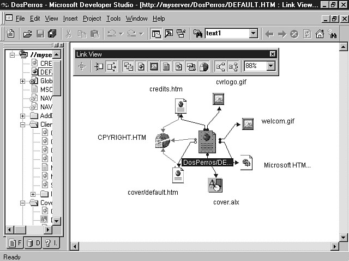Click the CPYRIGHT.HTM node icon

(x=161, y=141)
